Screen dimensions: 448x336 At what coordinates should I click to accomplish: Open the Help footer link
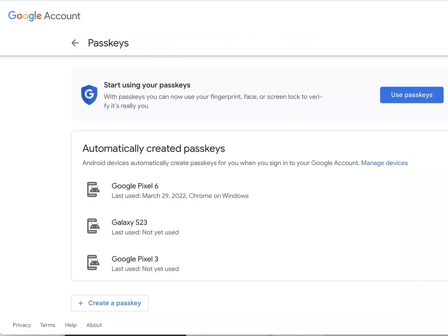point(71,325)
